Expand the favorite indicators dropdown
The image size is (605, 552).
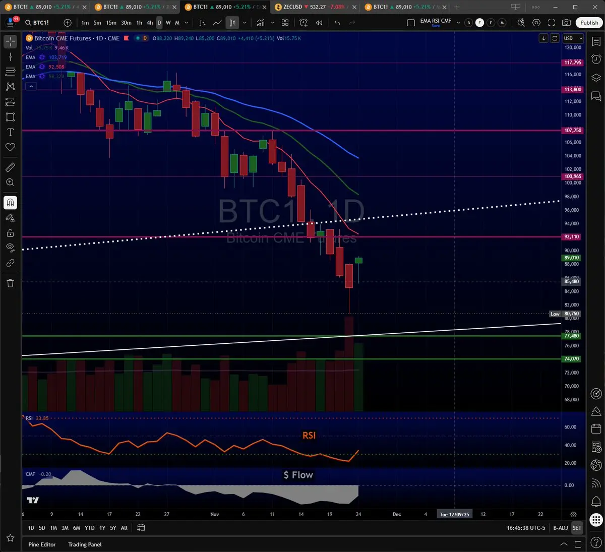coord(273,23)
